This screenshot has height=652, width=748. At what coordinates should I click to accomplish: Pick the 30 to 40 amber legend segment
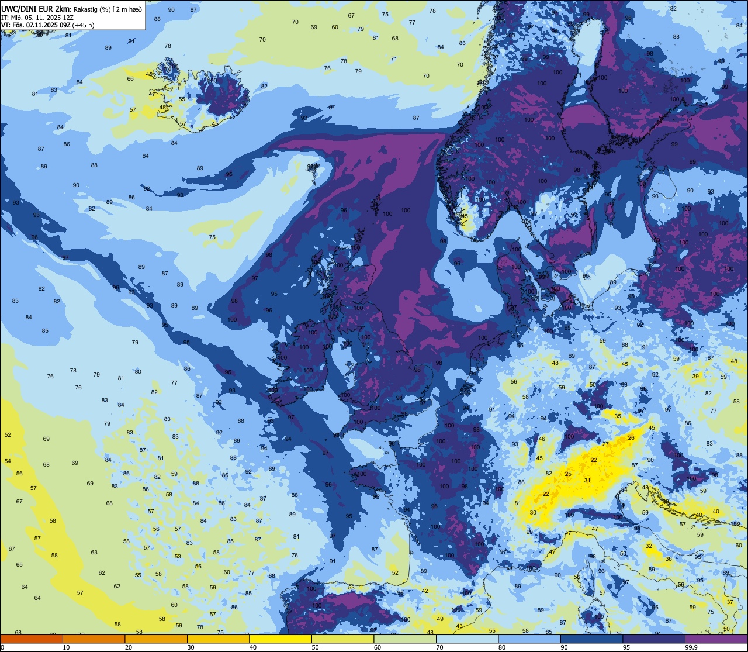[x=218, y=639]
